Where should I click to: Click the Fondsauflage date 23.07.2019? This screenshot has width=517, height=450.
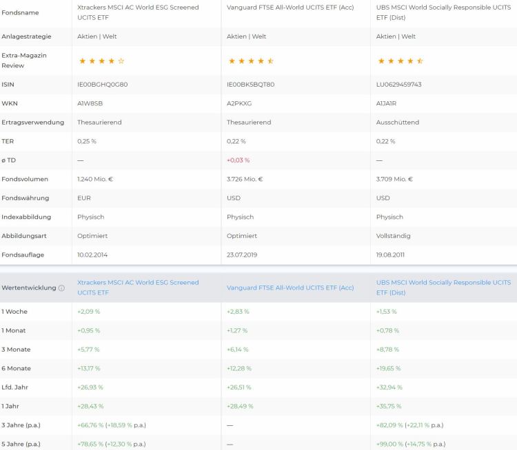point(242,255)
